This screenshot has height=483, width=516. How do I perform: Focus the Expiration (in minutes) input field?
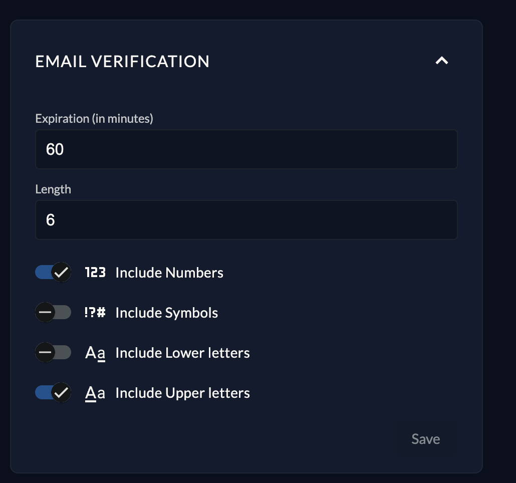(246, 149)
